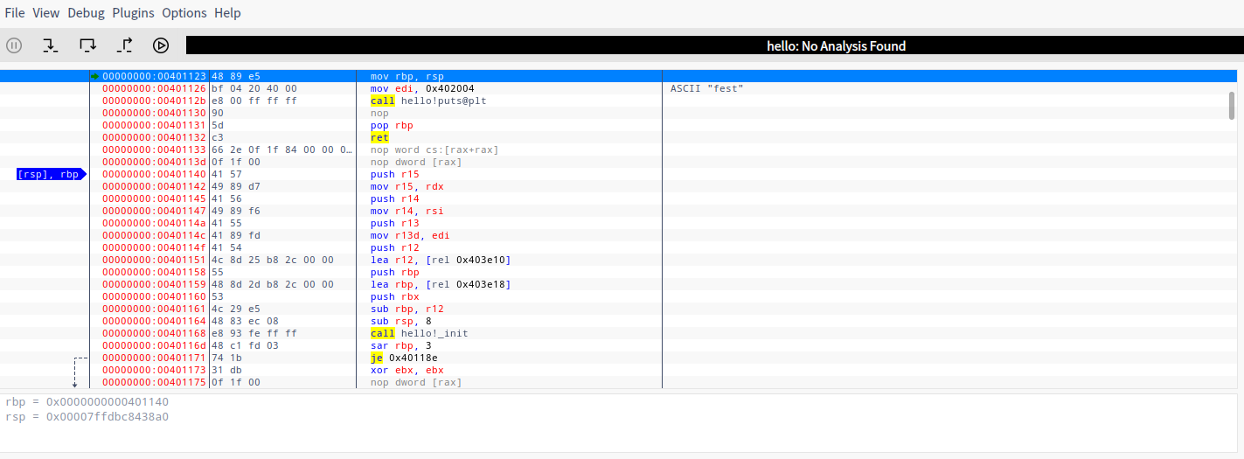Click the step out icon
Viewport: 1244px width, 459px height.
(x=124, y=45)
